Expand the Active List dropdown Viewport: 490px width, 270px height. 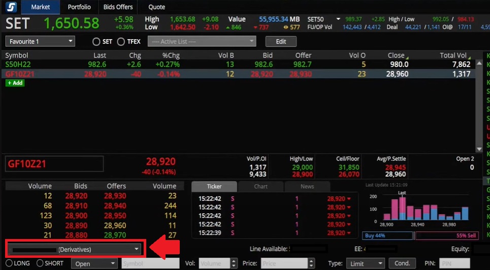202,41
